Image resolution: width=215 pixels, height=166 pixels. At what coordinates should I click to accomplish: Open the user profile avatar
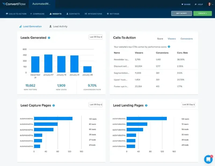click(x=210, y=4)
